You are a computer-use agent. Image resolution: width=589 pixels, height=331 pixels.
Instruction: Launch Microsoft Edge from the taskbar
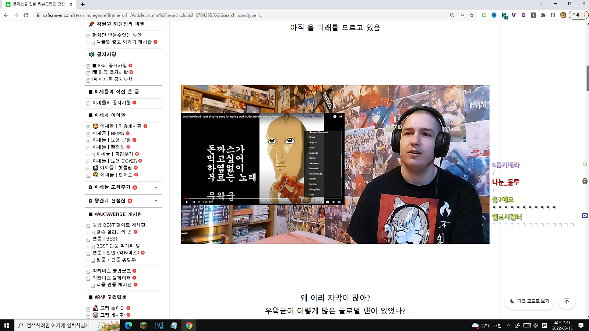click(x=128, y=325)
